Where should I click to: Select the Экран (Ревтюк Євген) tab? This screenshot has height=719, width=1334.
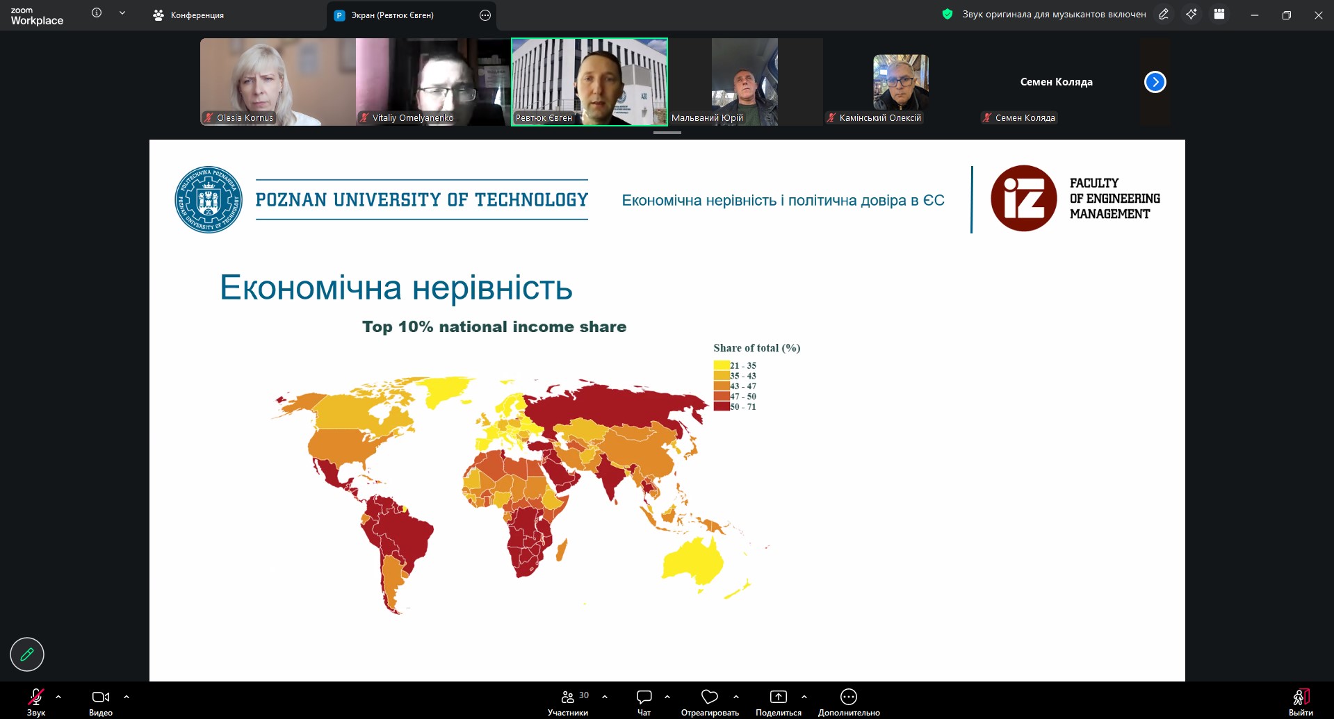point(392,15)
